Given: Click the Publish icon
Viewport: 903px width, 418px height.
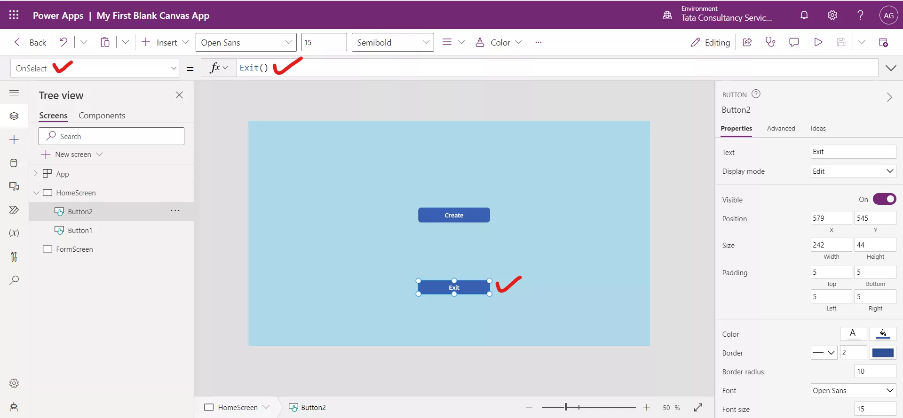Looking at the screenshot, I should pos(883,42).
